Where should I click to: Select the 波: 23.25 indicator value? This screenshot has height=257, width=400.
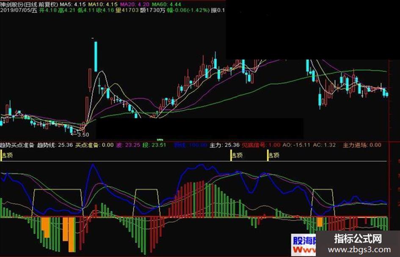[128, 145]
